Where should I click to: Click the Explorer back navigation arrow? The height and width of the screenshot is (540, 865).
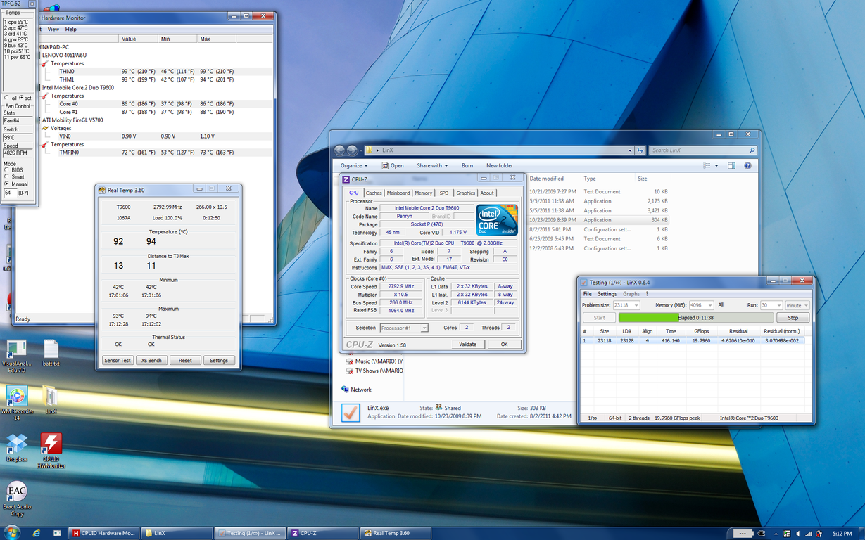(x=340, y=150)
